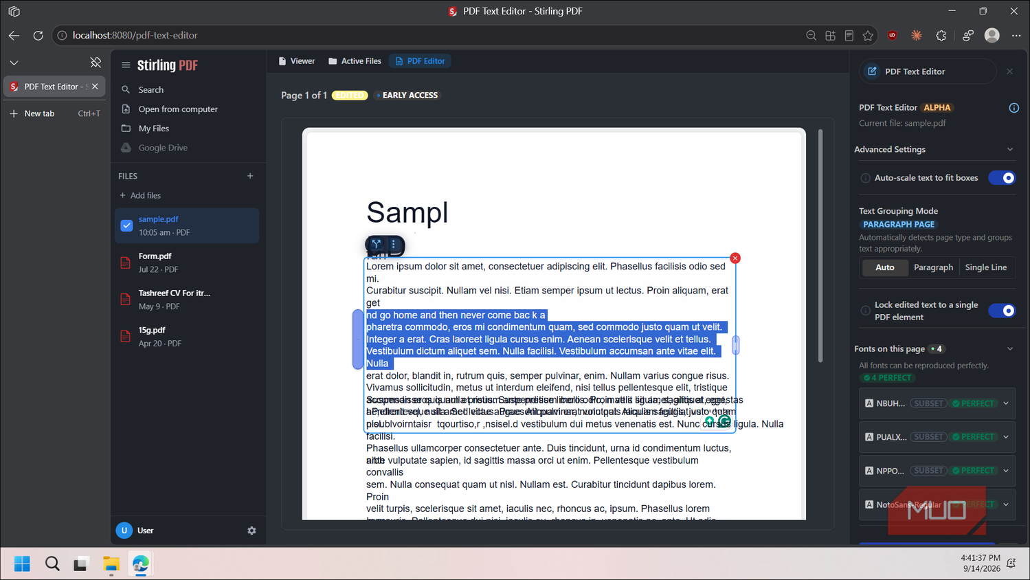Switch to the Active Files tab

pyautogui.click(x=355, y=61)
